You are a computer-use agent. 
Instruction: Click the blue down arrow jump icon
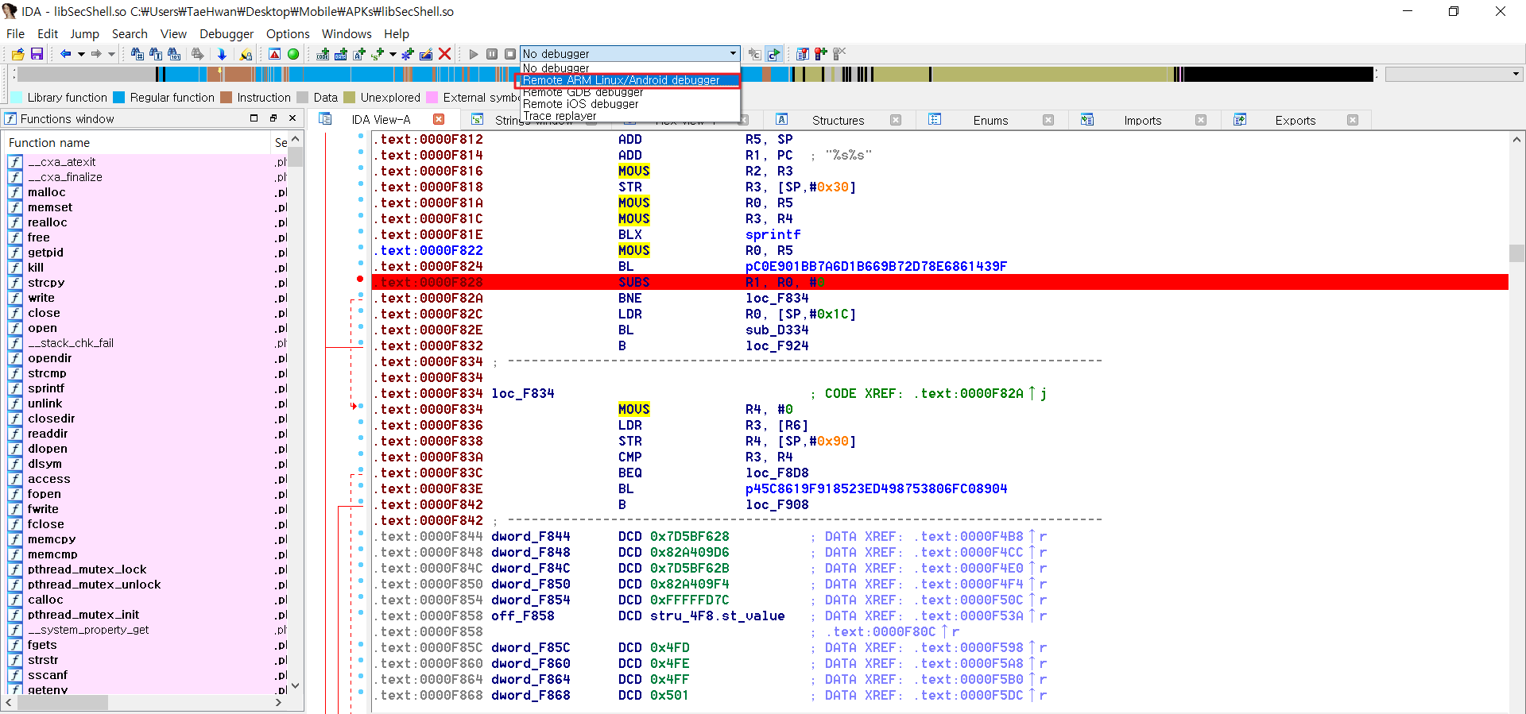(x=222, y=54)
